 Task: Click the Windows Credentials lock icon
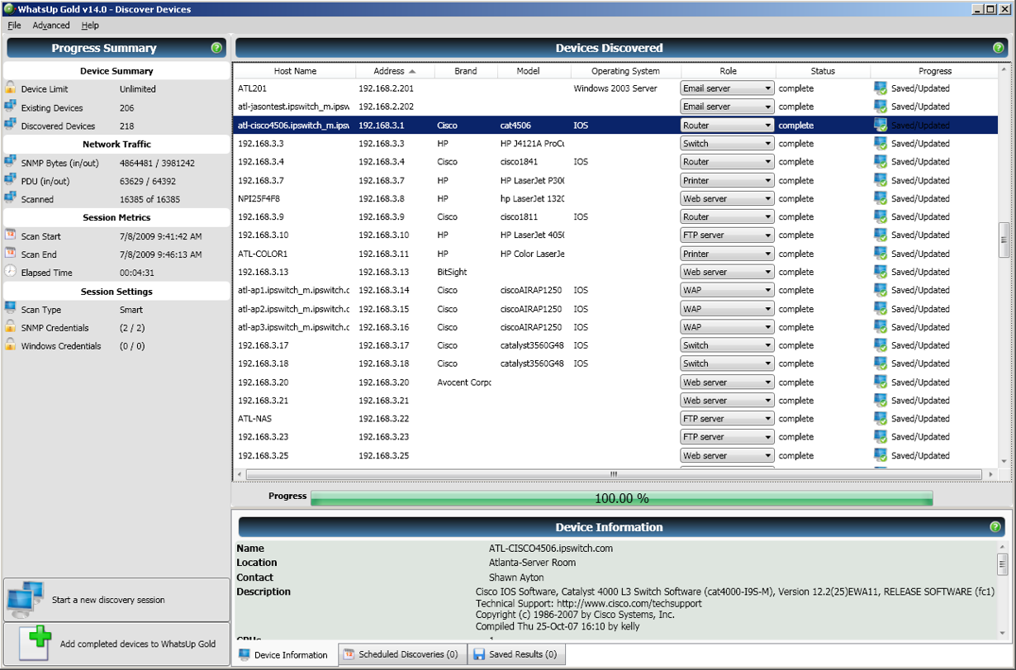[10, 345]
